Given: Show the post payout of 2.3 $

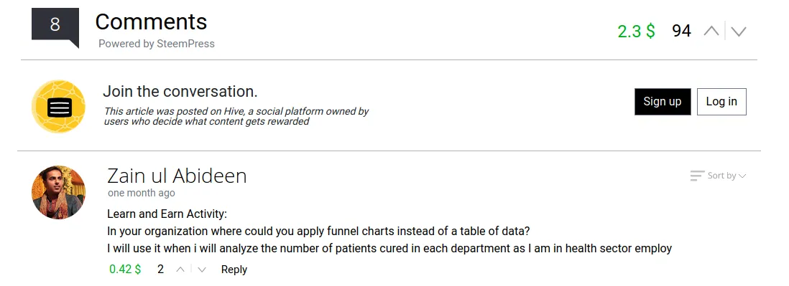Looking at the screenshot, I should [636, 31].
